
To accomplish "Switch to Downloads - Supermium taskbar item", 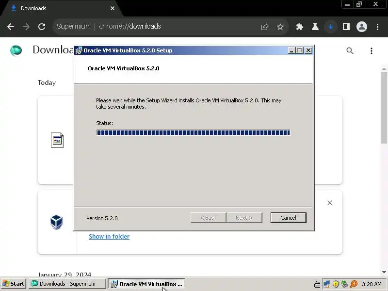I will coord(67,284).
